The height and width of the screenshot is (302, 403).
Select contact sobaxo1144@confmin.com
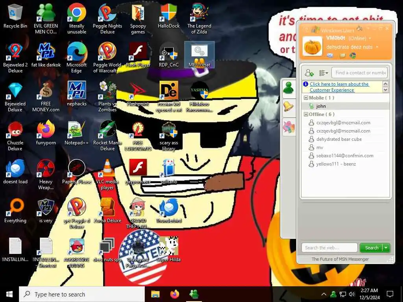(346, 156)
